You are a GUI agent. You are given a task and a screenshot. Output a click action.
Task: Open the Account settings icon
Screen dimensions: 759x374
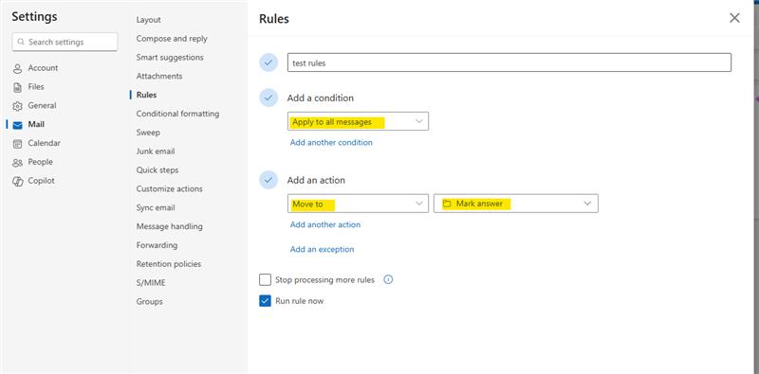[17, 68]
